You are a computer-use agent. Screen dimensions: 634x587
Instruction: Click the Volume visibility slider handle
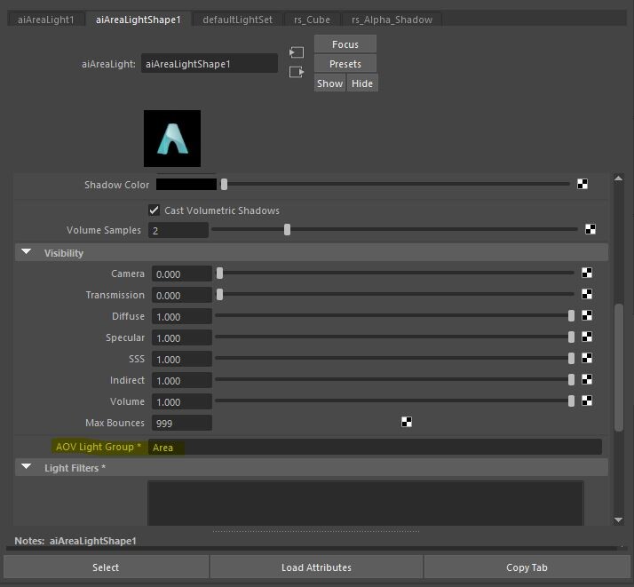(571, 401)
